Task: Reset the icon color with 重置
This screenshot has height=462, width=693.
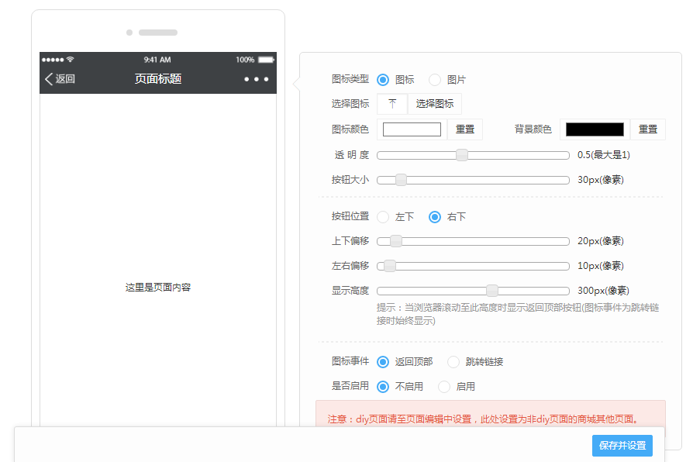Action: click(x=465, y=129)
